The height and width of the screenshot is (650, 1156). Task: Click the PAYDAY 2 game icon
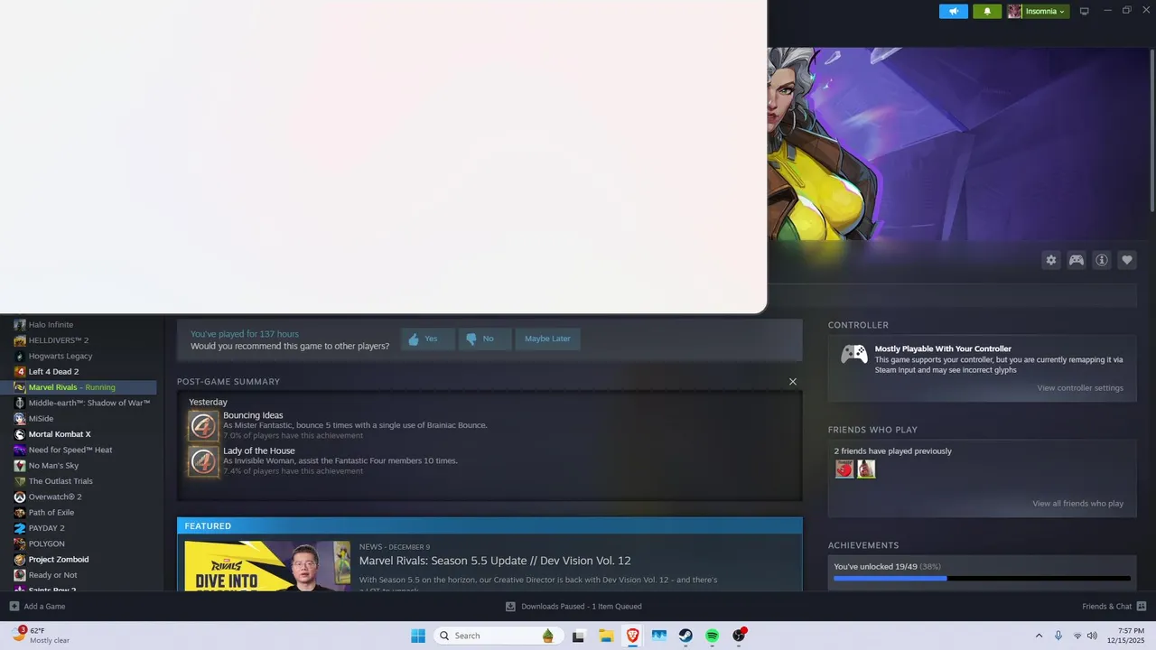pos(20,528)
